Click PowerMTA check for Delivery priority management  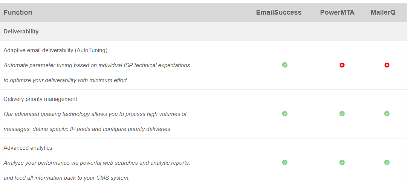tap(342, 114)
